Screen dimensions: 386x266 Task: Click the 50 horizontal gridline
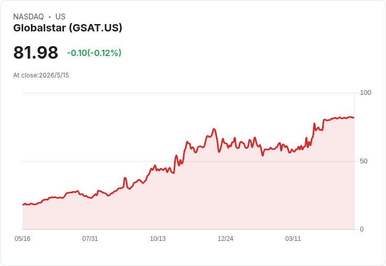click(189, 161)
